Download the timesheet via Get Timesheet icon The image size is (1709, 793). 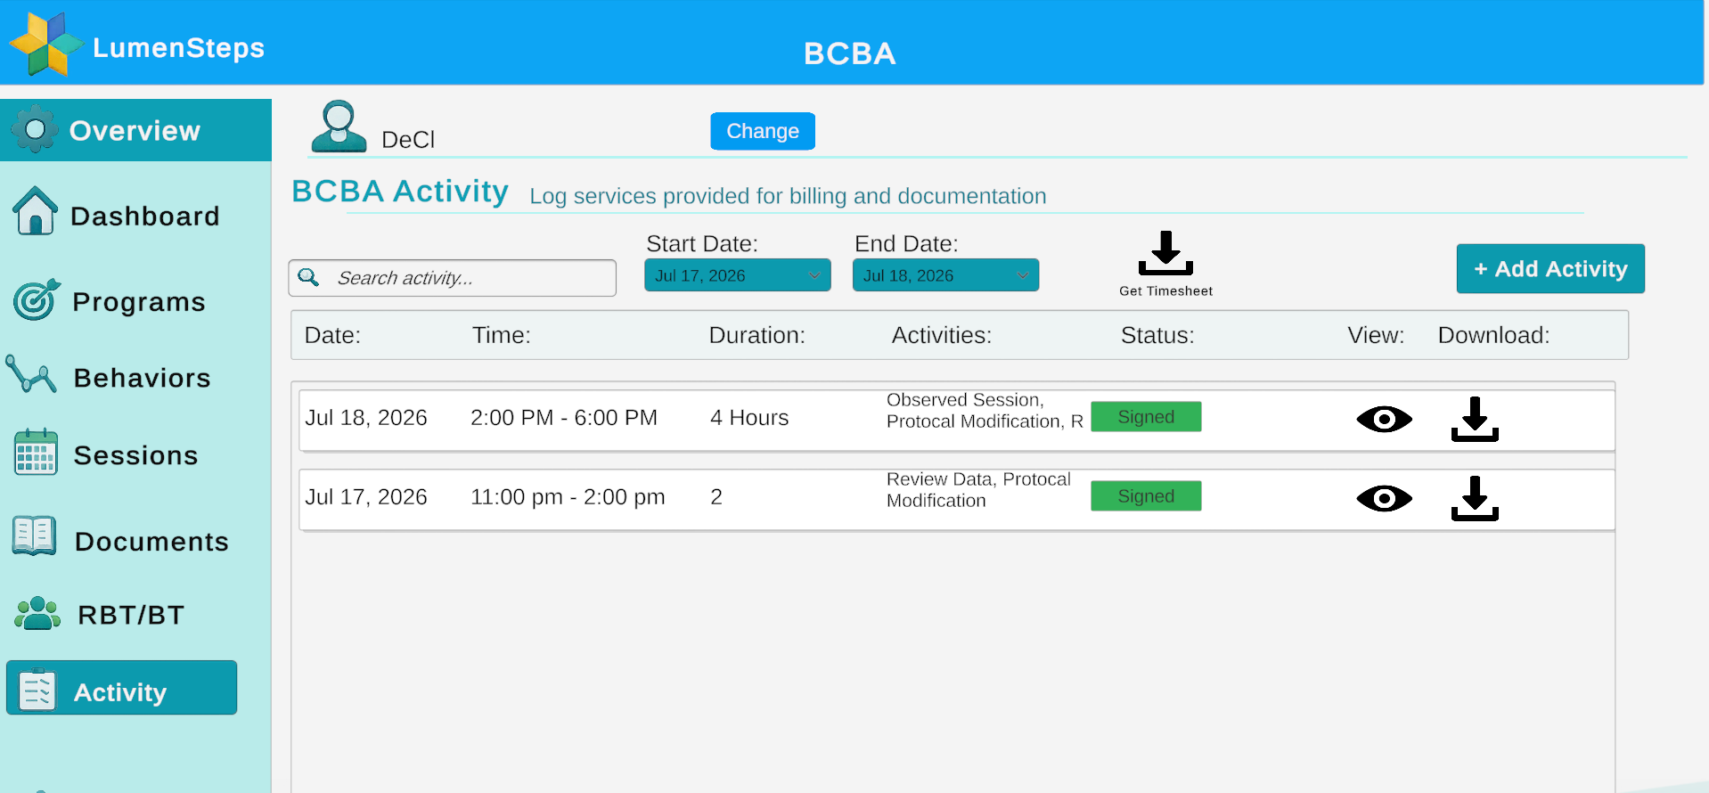(x=1165, y=254)
